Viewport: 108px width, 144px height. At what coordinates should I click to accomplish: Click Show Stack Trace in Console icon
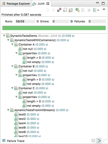pyautogui.click(x=93, y=141)
